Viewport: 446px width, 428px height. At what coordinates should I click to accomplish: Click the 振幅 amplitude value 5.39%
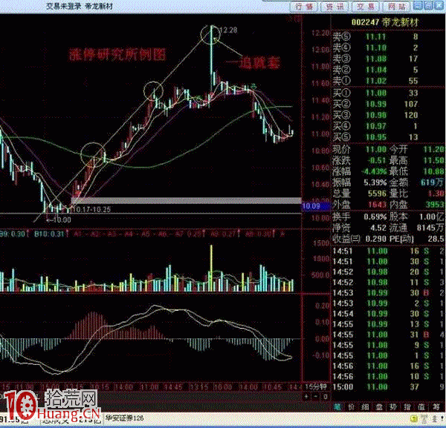[375, 182]
